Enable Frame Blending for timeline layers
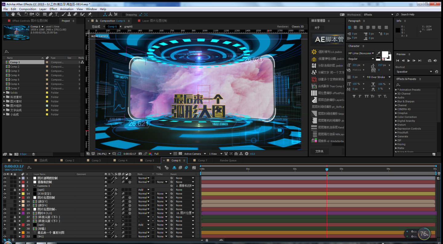The height and width of the screenshot is (244, 443). coord(180,168)
